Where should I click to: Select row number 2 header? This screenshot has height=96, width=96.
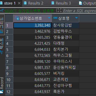click(x=9, y=31)
